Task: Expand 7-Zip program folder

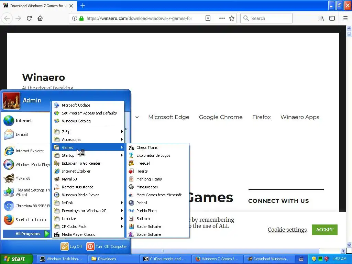Action: pos(88,132)
